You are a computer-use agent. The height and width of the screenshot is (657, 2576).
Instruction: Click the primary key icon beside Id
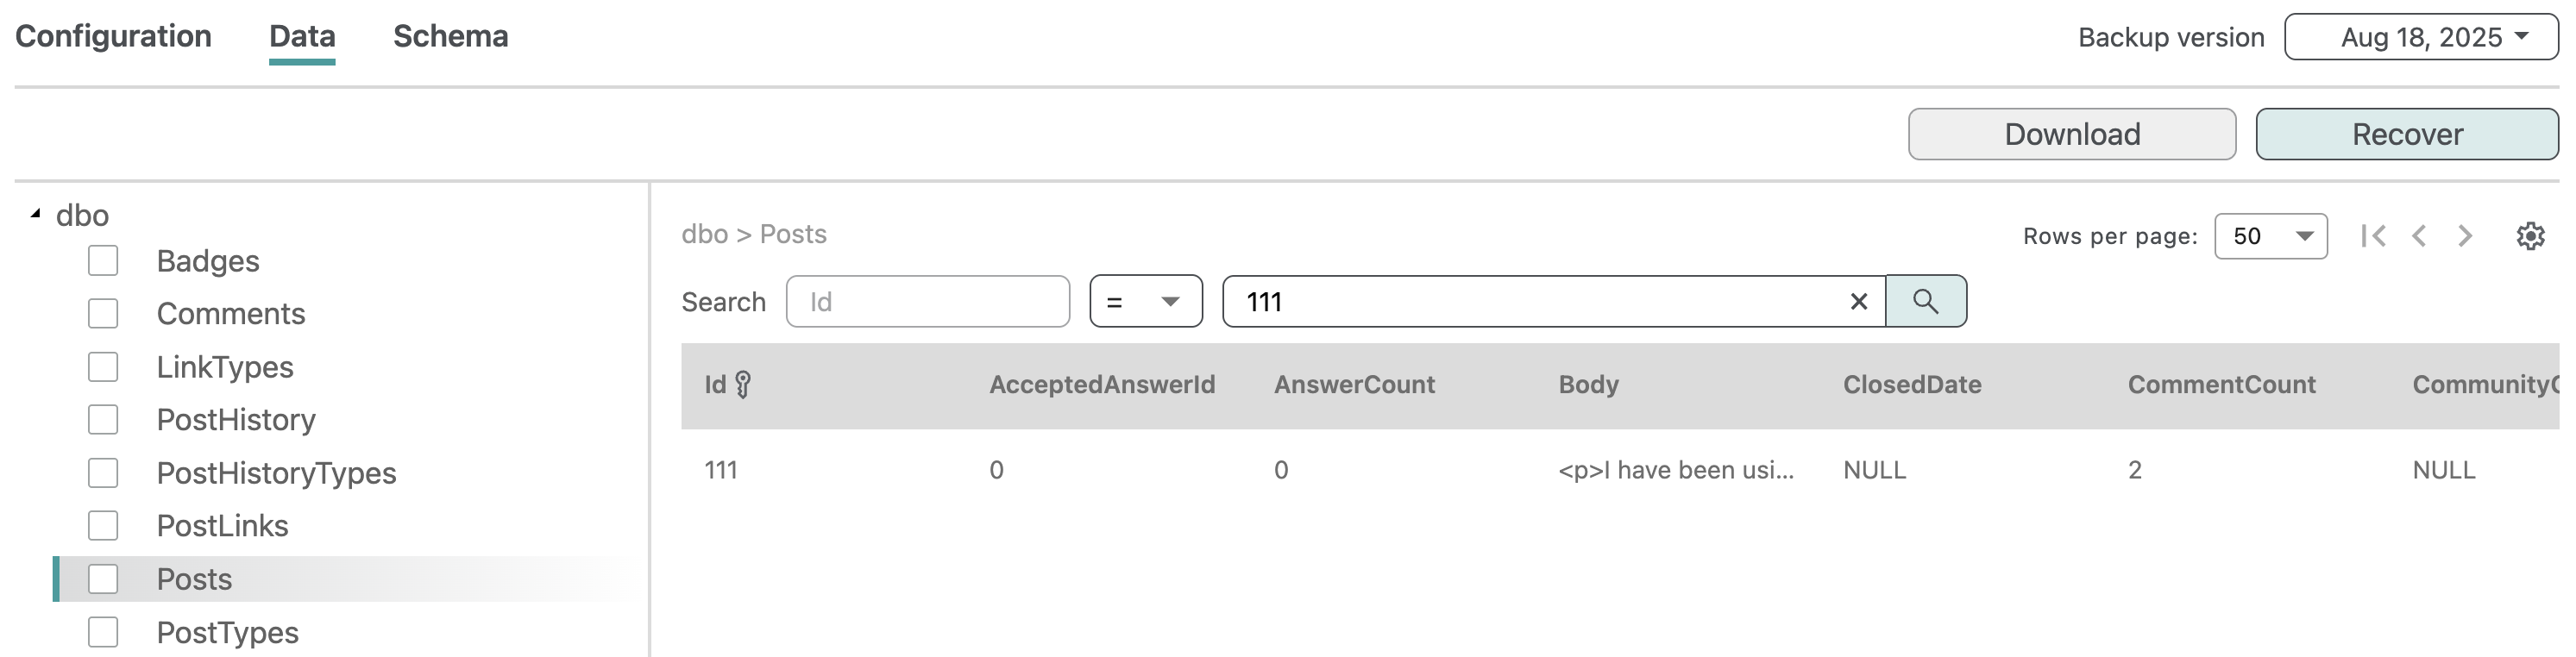(x=743, y=385)
